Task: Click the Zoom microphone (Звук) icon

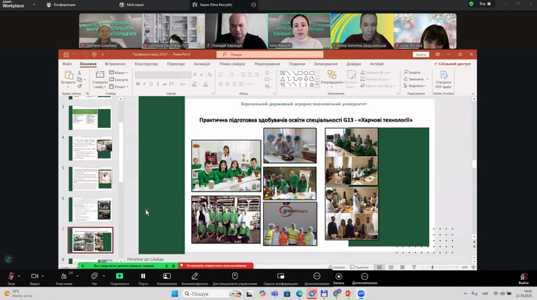Action: click(x=11, y=276)
